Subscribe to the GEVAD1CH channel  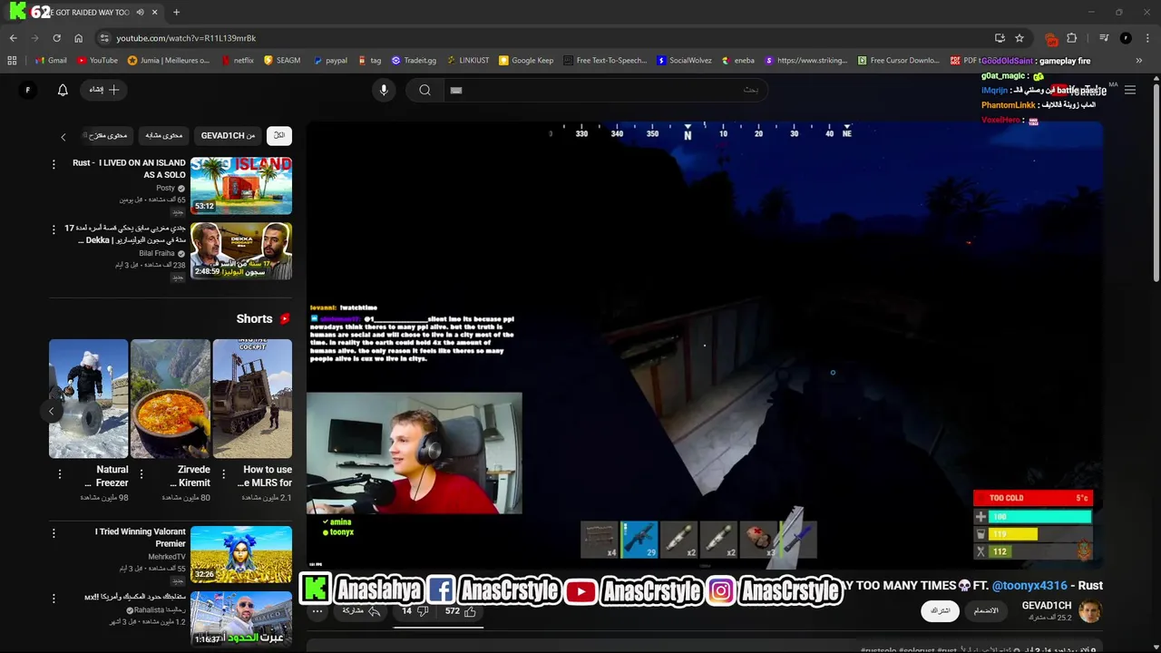tap(940, 611)
